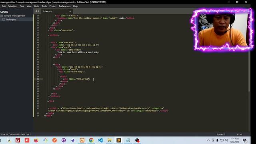256x144 pixels.
Task: Open FileZilla from the taskbar
Action: tap(18, 140)
